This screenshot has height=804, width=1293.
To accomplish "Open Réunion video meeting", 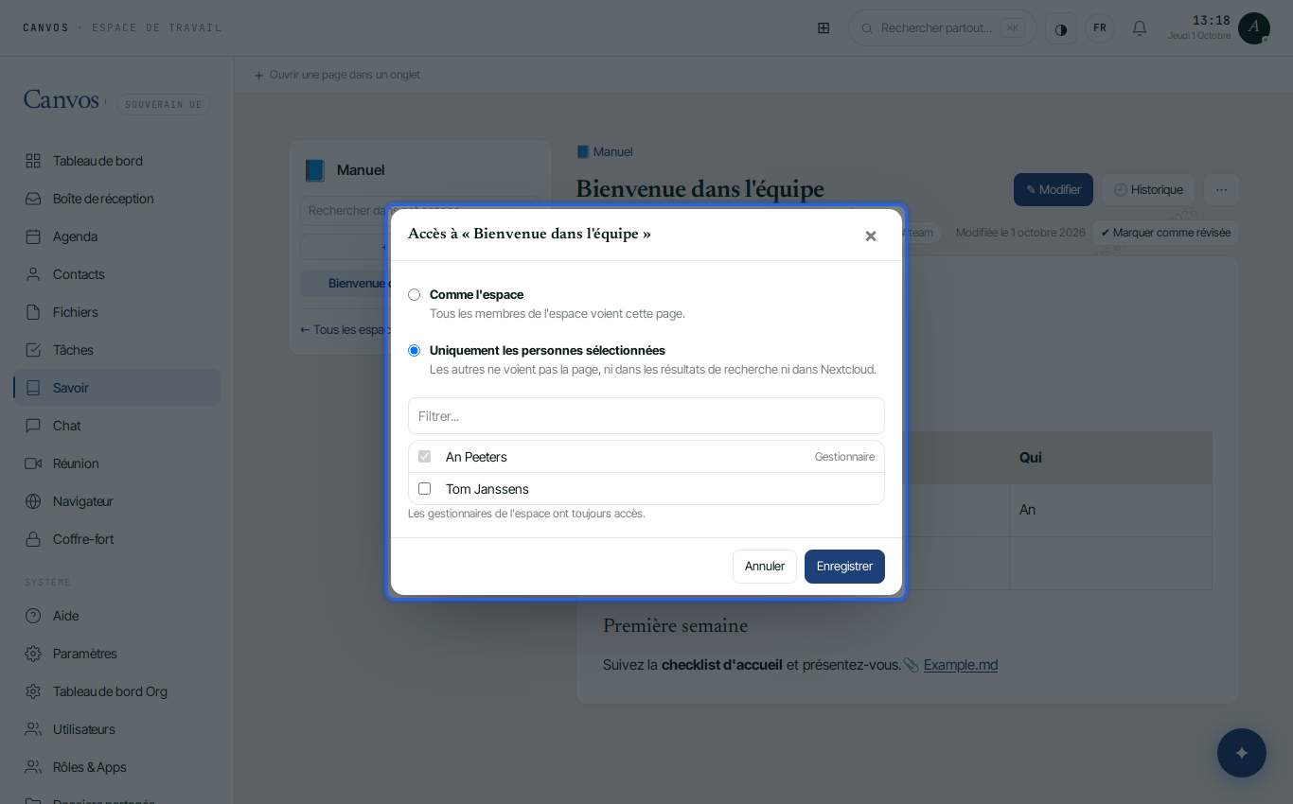I will 116,463.
